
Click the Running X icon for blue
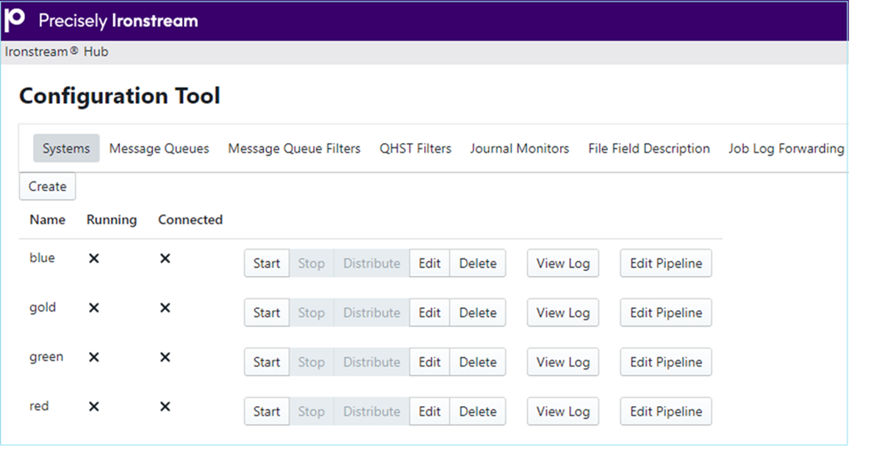pyautogui.click(x=94, y=258)
